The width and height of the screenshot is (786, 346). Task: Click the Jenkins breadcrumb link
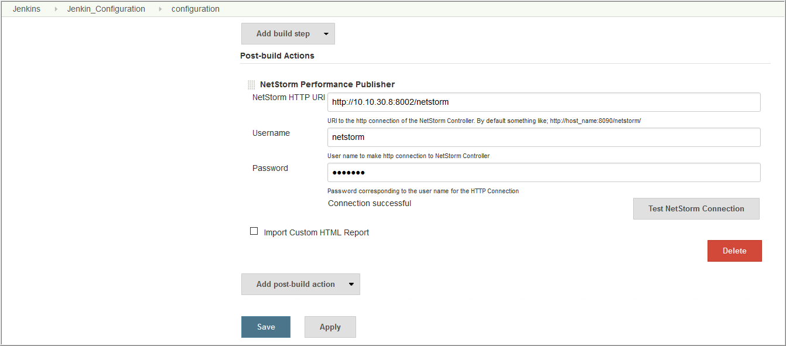26,9
